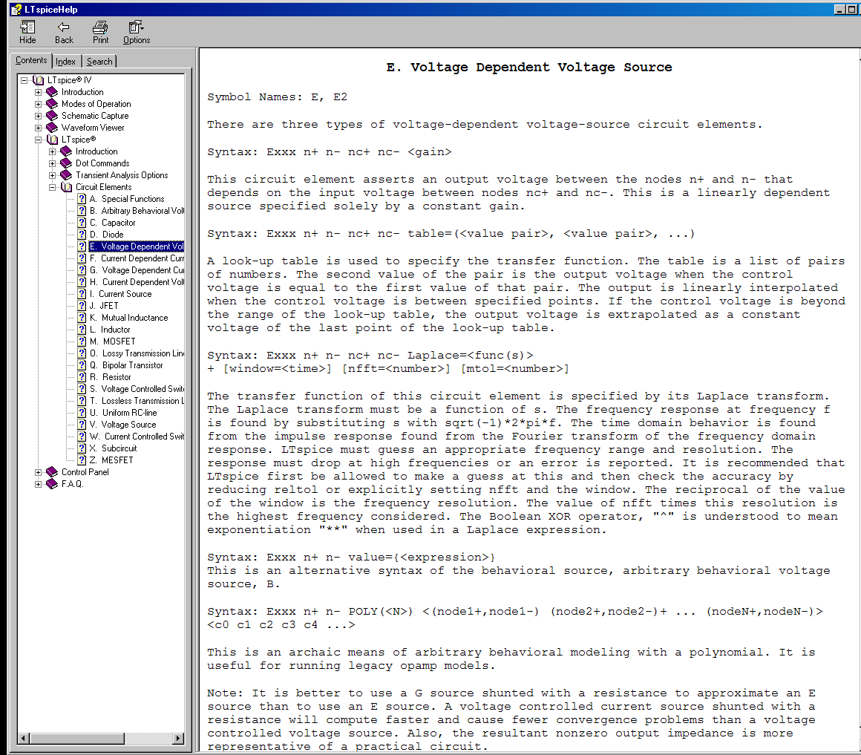Expand the Dot Commands book

click(53, 163)
